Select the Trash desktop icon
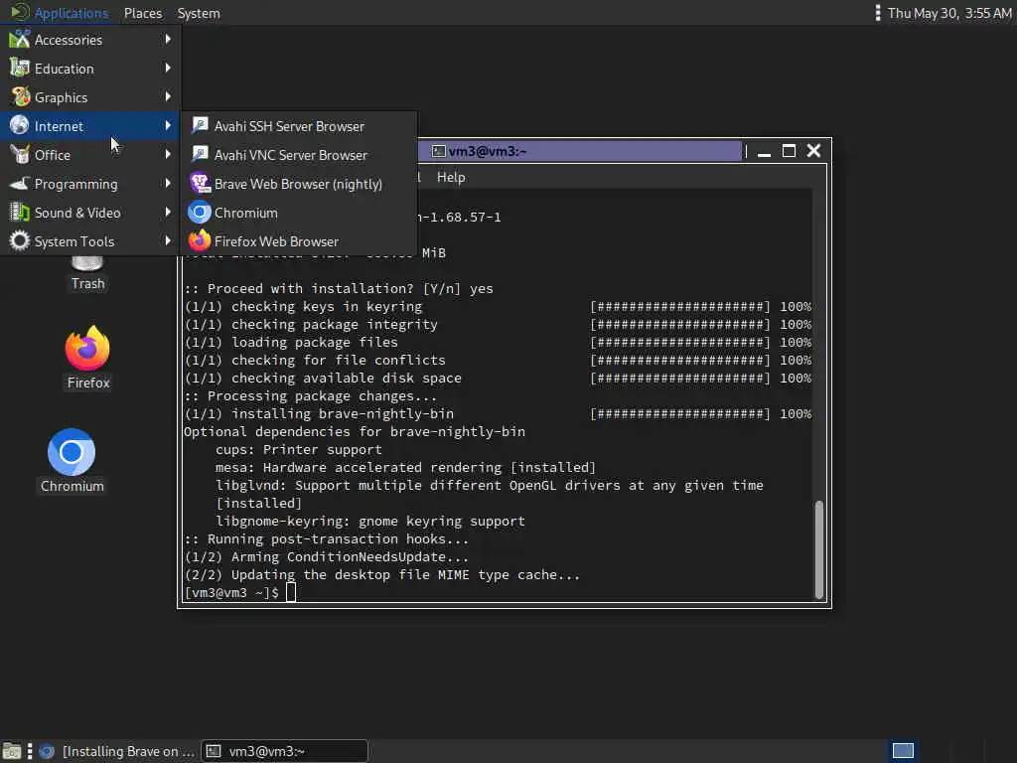The width and height of the screenshot is (1017, 763). pyautogui.click(x=87, y=274)
